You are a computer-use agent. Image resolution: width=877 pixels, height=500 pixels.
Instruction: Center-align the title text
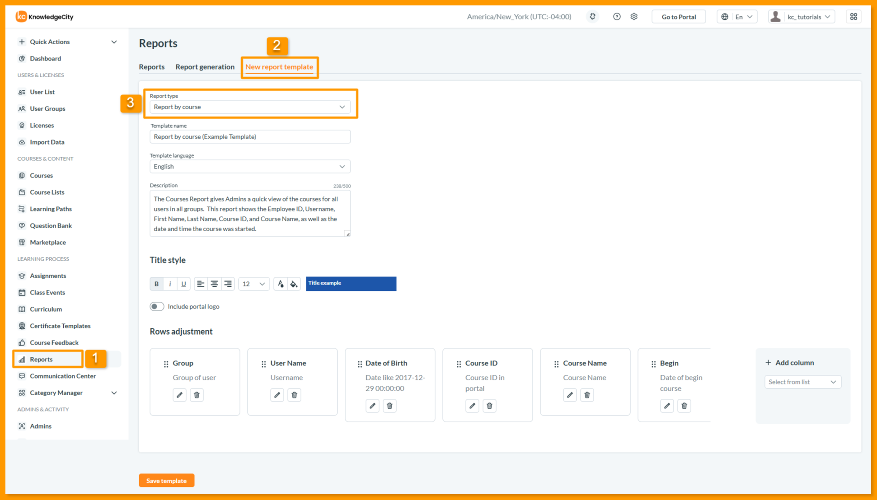[x=214, y=284]
